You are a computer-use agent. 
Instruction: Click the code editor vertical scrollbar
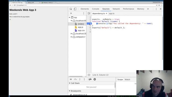pos(162,38)
